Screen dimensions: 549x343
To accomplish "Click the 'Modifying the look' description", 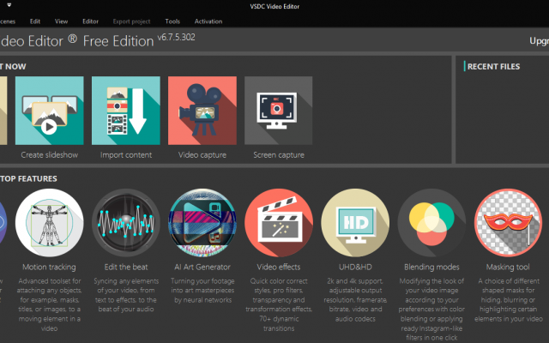I will 431,310.
